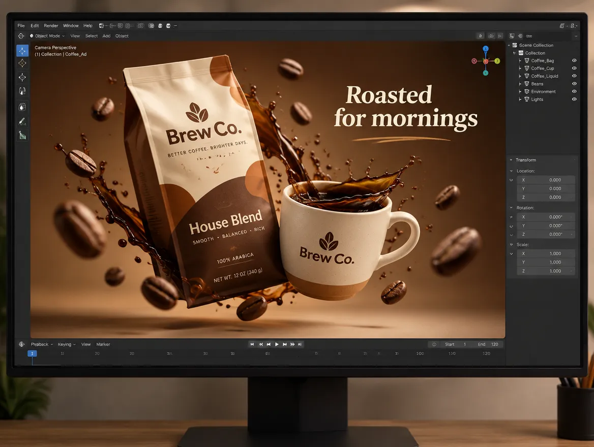Open the outliner header options chevron

coord(576,37)
